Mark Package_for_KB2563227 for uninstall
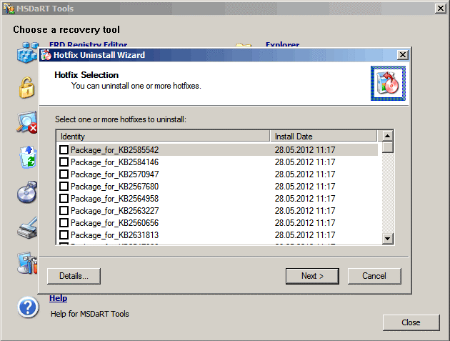The height and width of the screenshot is (341, 450). [64, 211]
